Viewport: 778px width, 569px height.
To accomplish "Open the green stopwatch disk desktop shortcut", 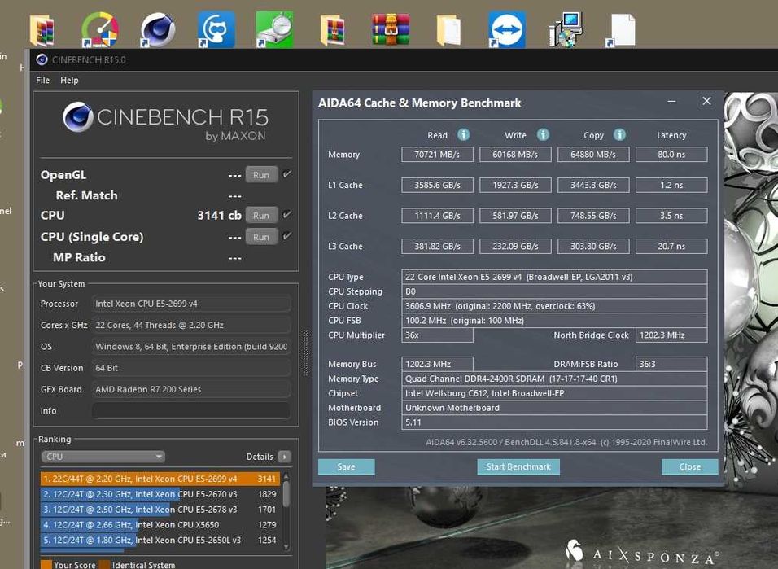I will [274, 30].
